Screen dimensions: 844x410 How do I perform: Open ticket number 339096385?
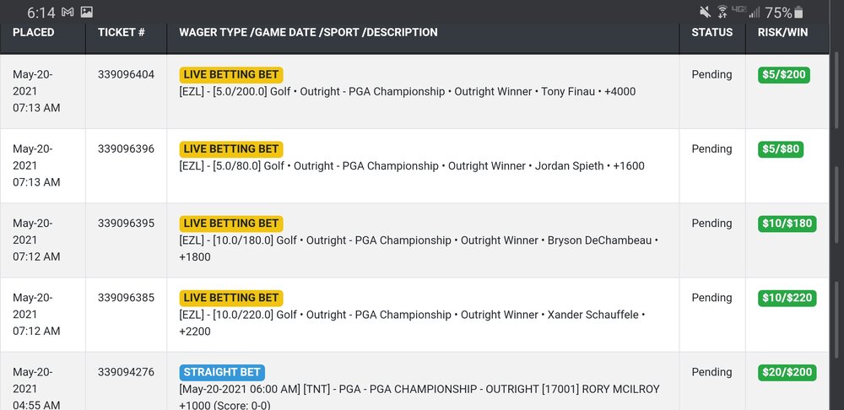(126, 298)
